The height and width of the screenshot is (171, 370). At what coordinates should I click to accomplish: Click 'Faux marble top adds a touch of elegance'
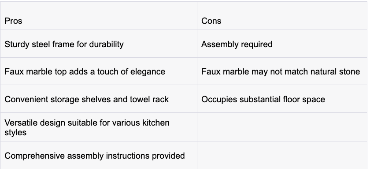coord(85,71)
